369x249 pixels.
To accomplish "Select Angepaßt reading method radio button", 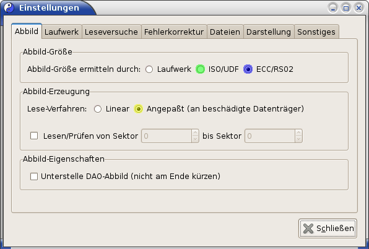I will click(x=139, y=109).
